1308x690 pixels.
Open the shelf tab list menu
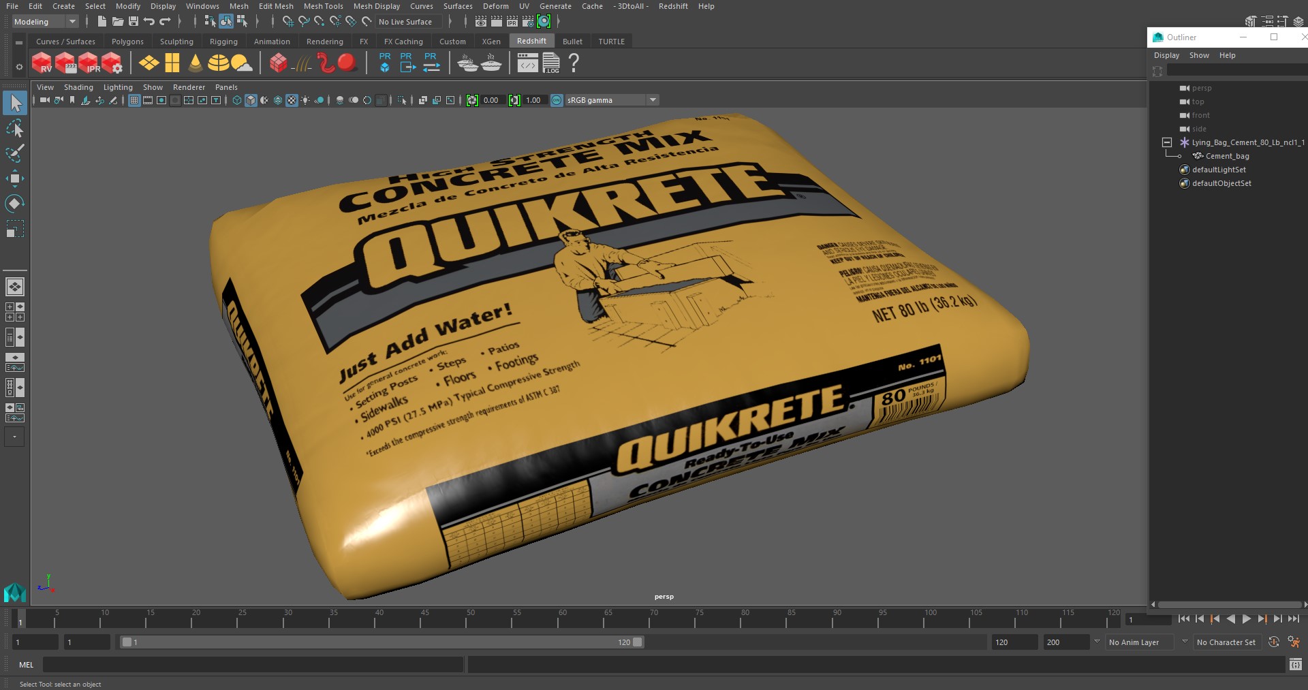(x=19, y=42)
